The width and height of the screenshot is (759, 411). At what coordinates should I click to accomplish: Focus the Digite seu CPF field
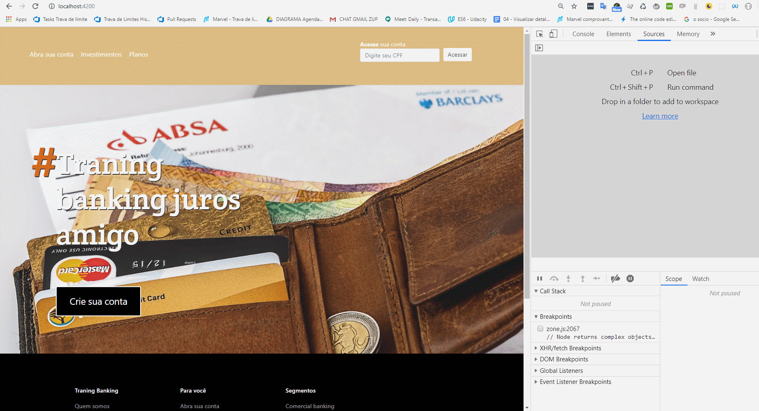399,55
